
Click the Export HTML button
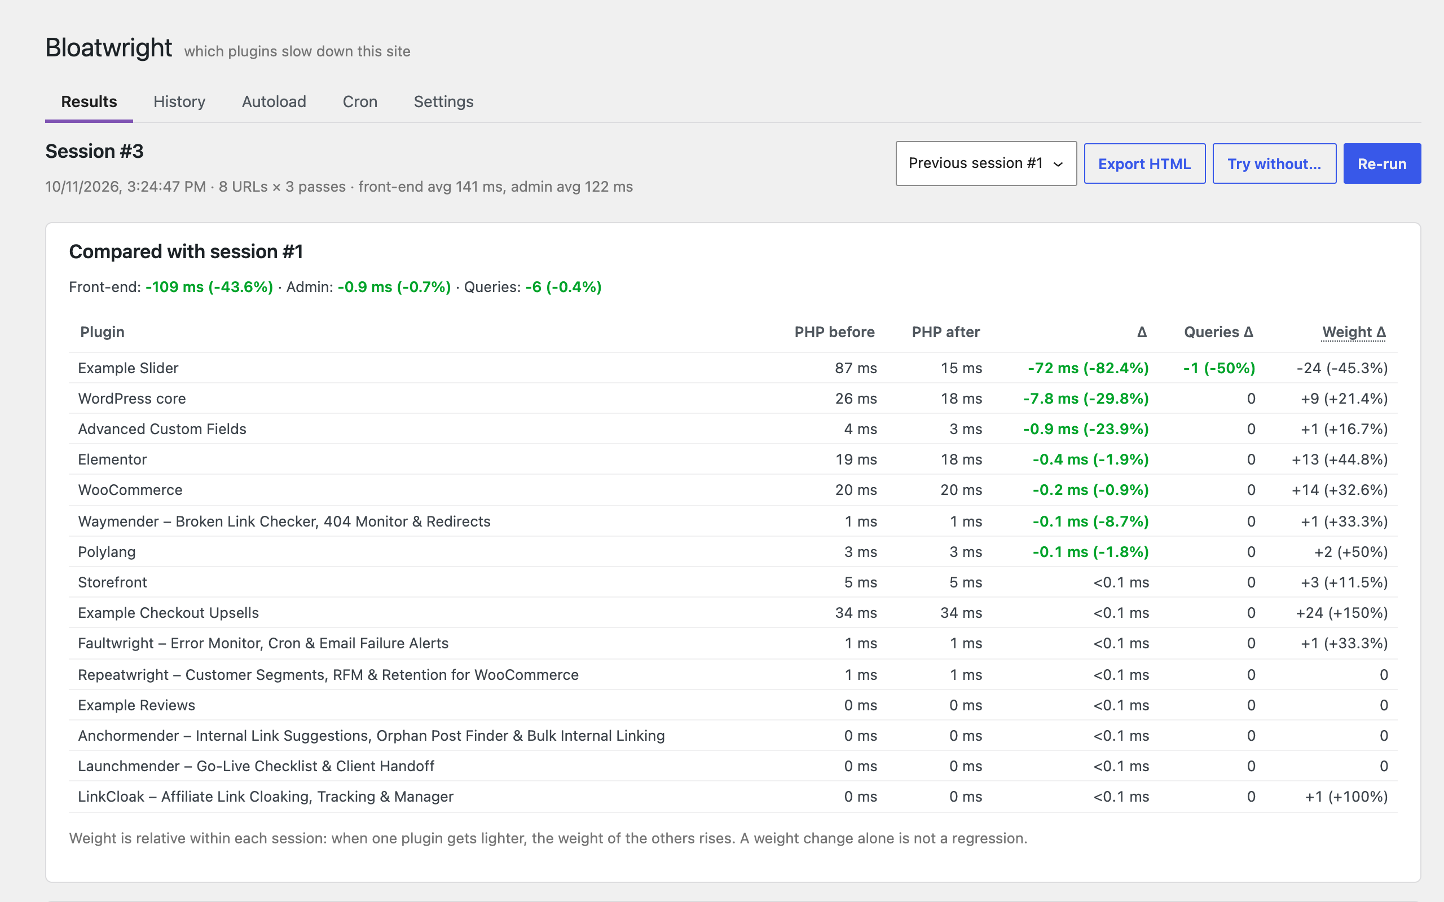point(1144,163)
